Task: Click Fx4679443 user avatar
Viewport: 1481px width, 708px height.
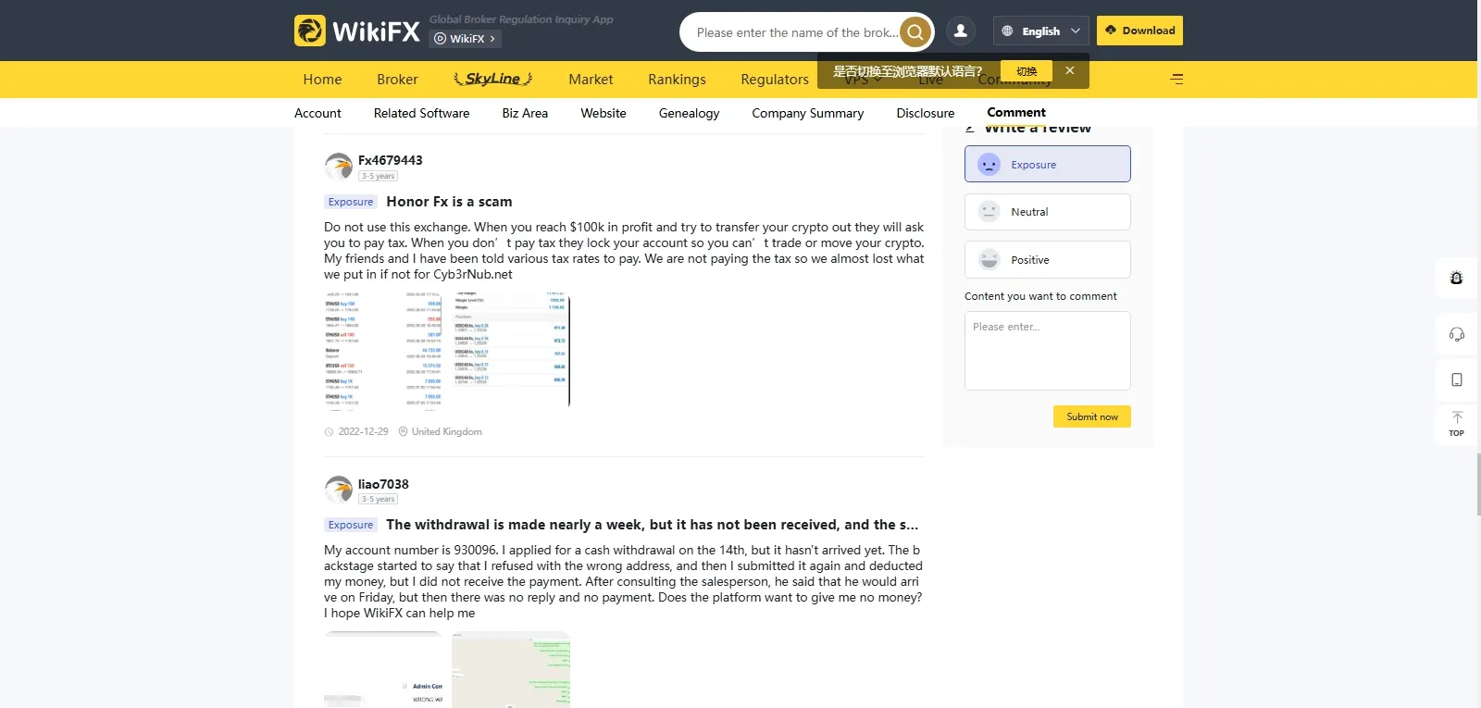Action: (x=339, y=167)
